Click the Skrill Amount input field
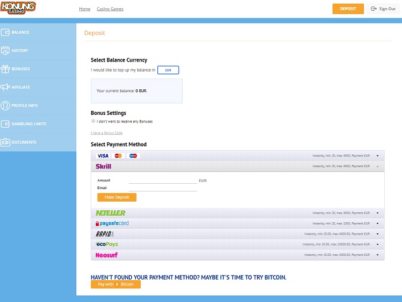The image size is (402, 302). click(x=163, y=180)
